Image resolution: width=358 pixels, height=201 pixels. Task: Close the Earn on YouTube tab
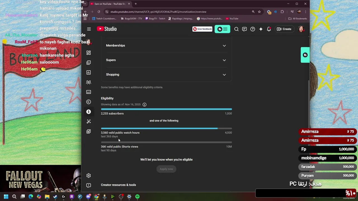tap(129, 4)
